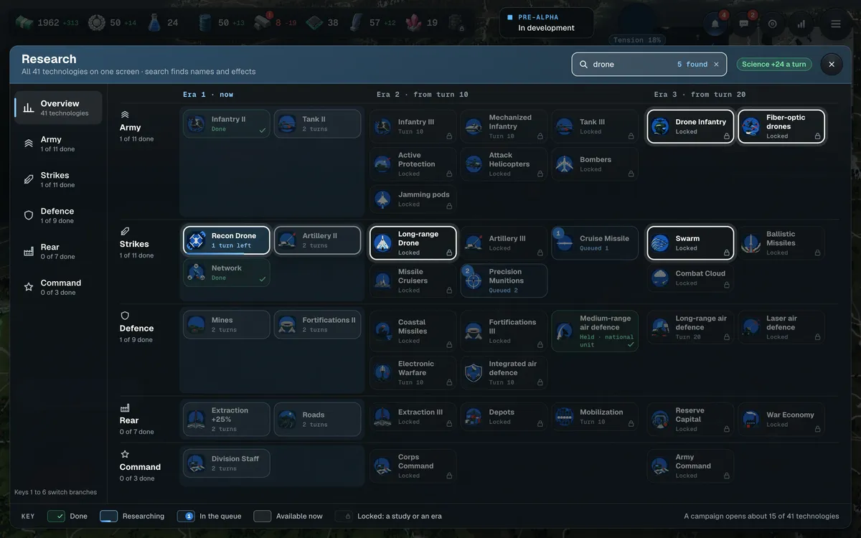Open the notifications bell
The height and width of the screenshot is (538, 861).
[715, 24]
